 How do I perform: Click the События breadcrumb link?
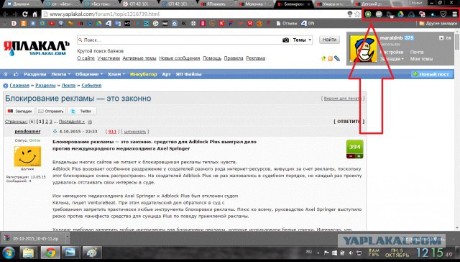[91, 86]
